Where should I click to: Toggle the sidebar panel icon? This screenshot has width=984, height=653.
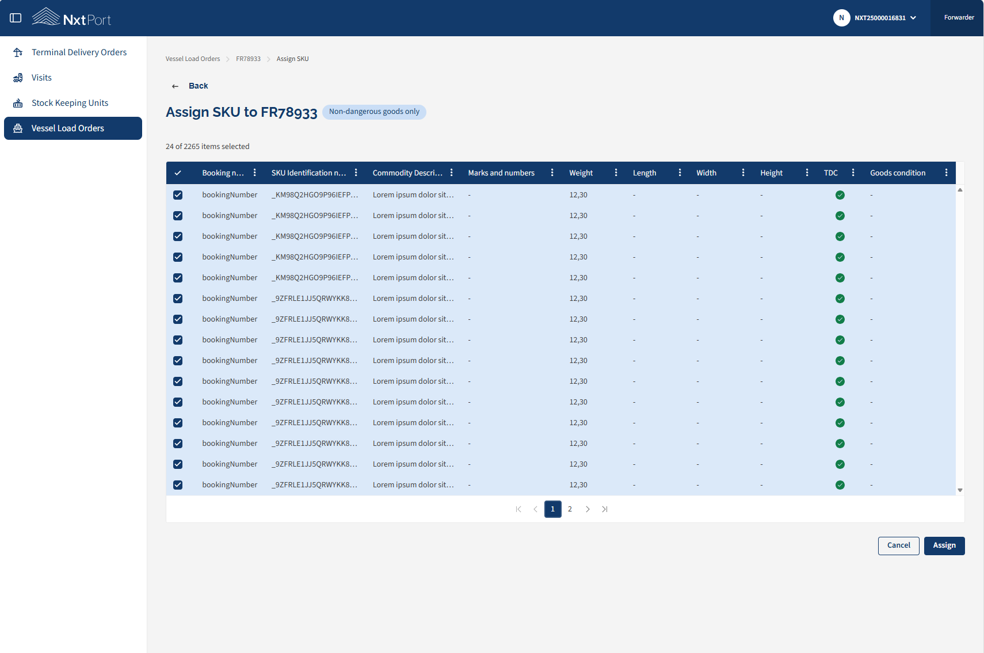pos(16,18)
